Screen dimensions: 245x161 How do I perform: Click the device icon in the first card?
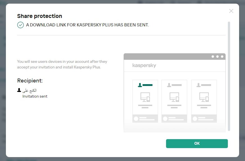tap(145, 97)
